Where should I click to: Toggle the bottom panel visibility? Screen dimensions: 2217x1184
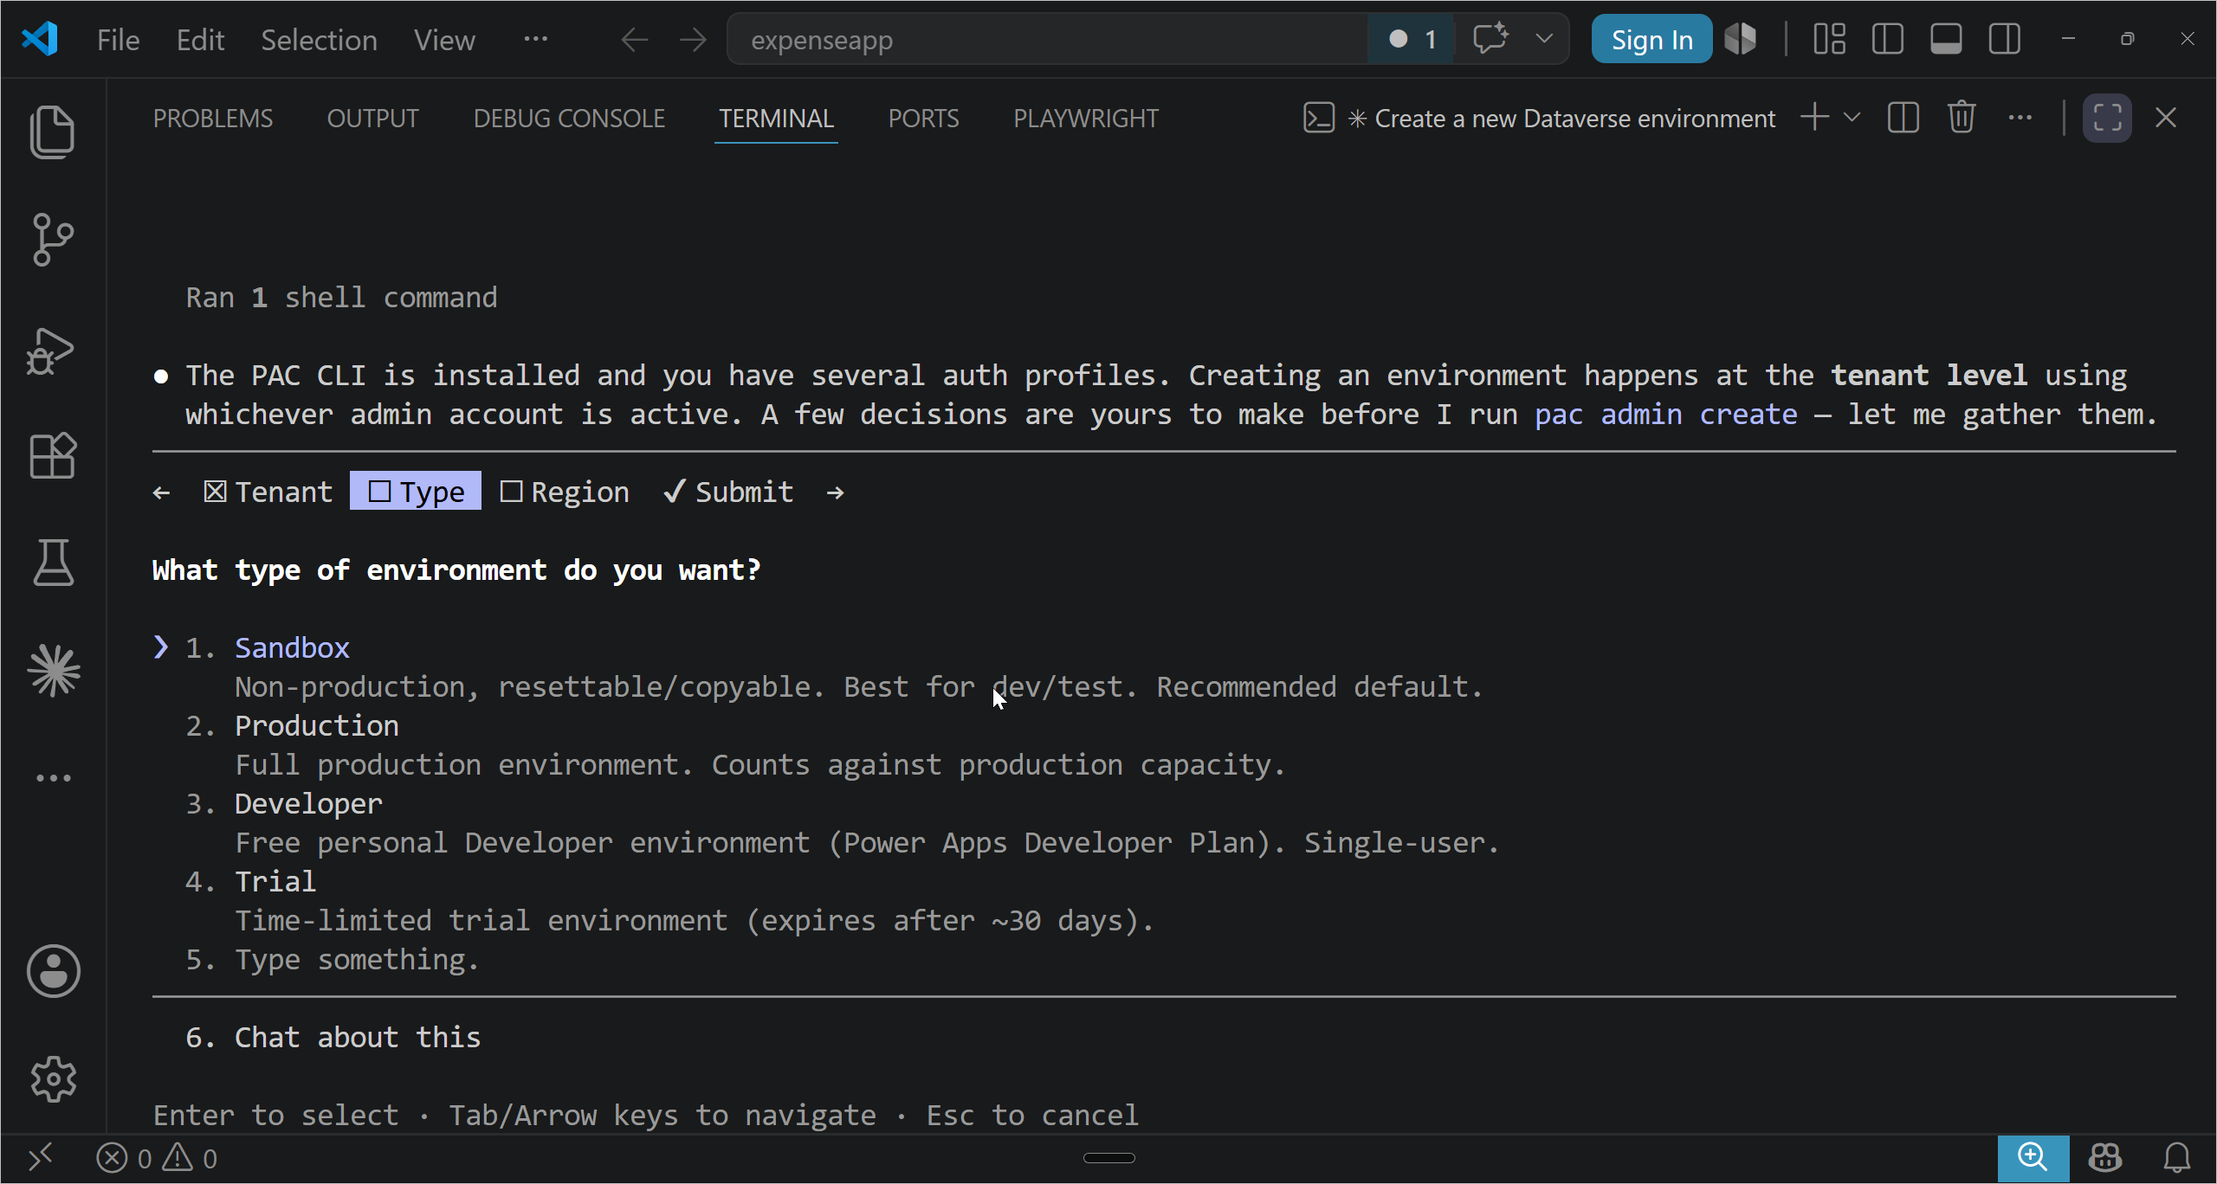click(x=1946, y=39)
